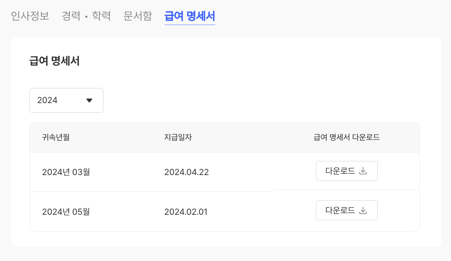
Task: Select the 2024년 05월 cell
Action: tap(66, 212)
